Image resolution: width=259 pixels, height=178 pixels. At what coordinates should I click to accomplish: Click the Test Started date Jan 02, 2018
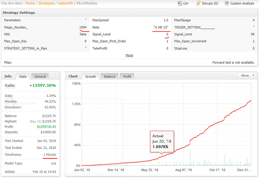tap(46, 141)
